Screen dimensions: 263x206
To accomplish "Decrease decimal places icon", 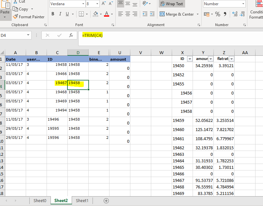I will pos(242,14).
